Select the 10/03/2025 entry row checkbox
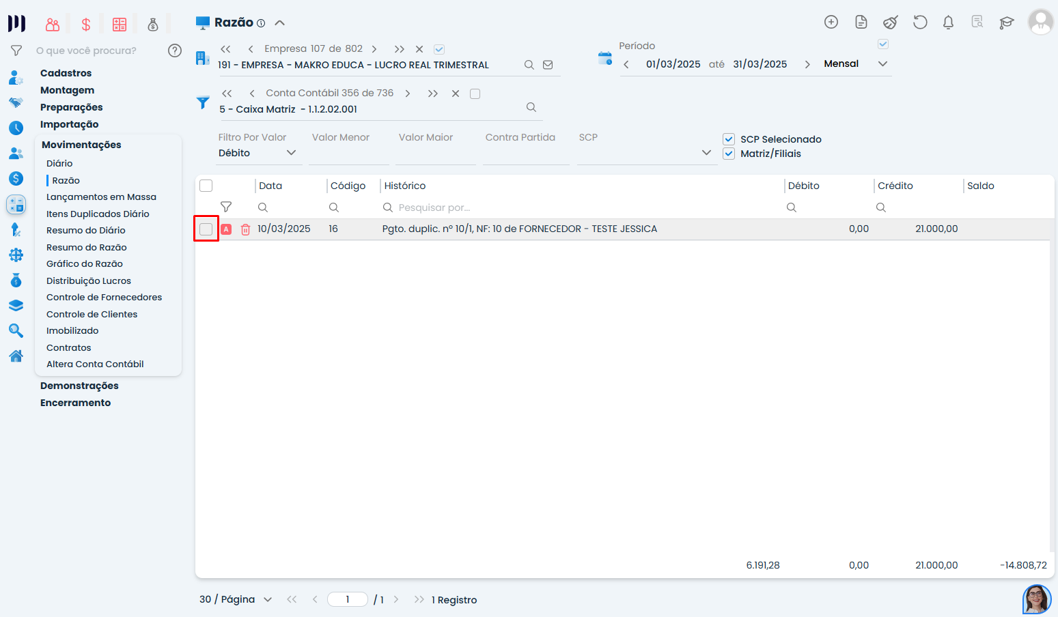Image resolution: width=1058 pixels, height=617 pixels. [206, 229]
